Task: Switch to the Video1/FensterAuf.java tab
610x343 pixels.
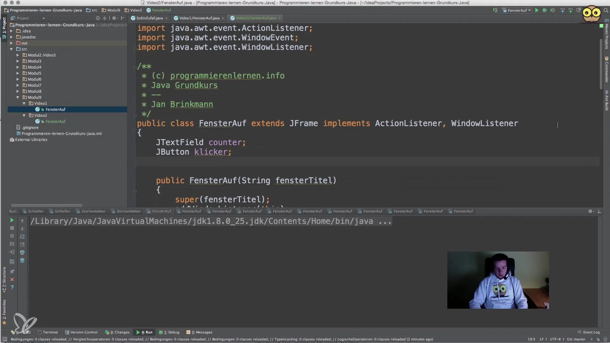Action: tap(199, 18)
